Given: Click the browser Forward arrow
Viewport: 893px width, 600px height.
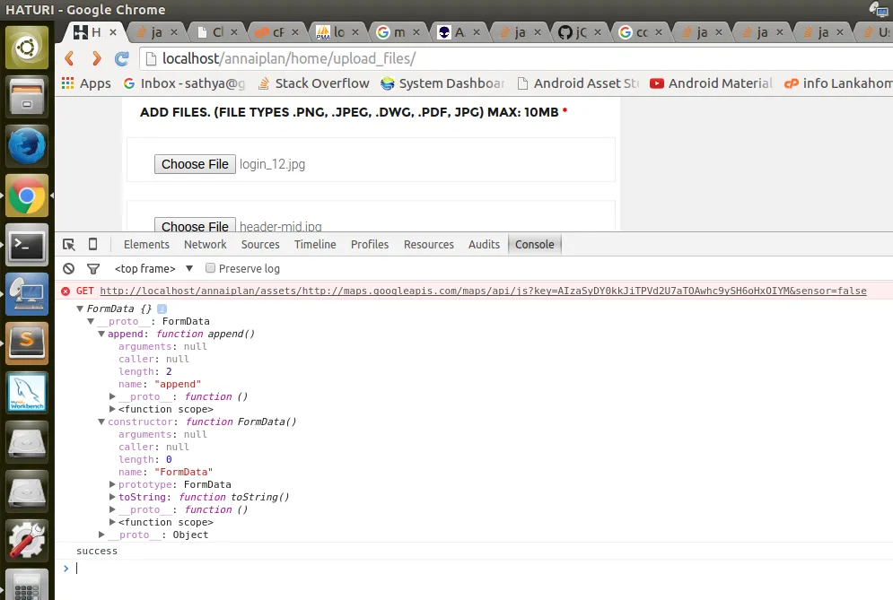Looking at the screenshot, I should click(x=96, y=58).
